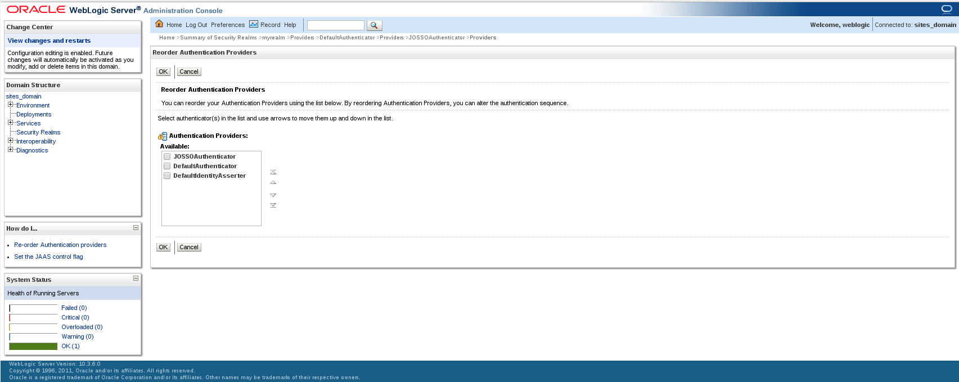Expand the Diagnostics tree node
The width and height of the screenshot is (959, 382).
(10, 150)
